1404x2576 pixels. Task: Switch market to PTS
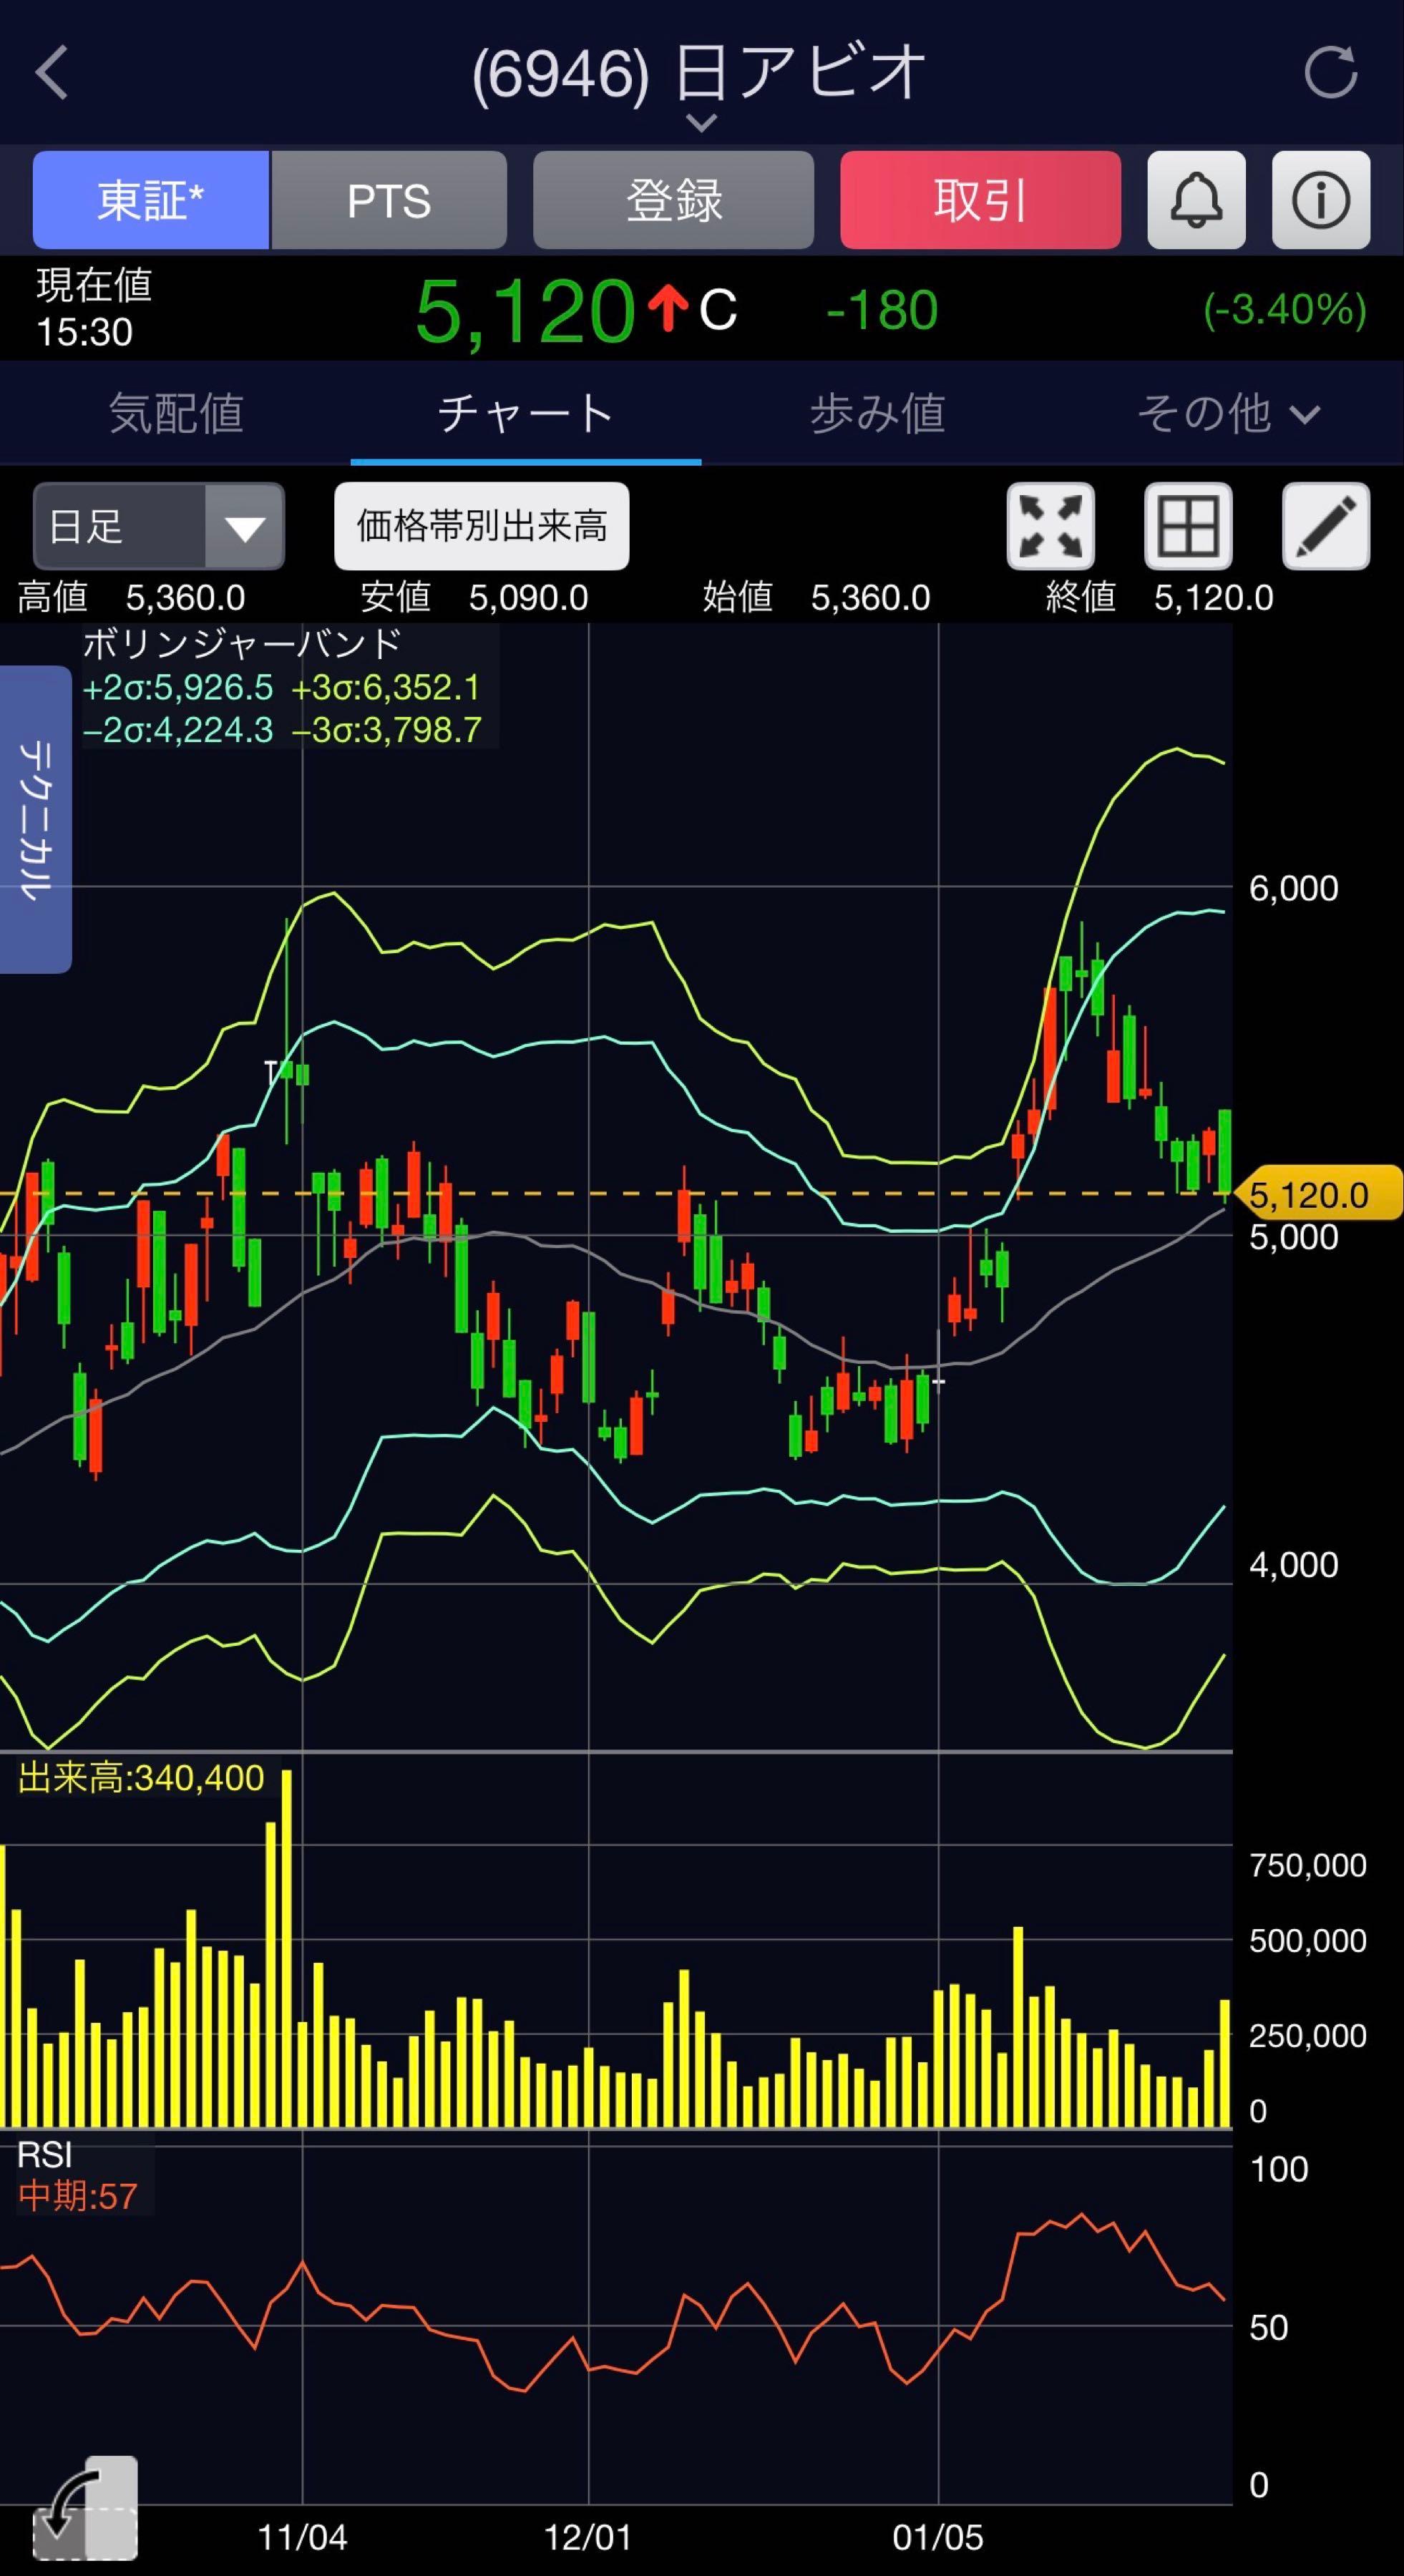389,200
